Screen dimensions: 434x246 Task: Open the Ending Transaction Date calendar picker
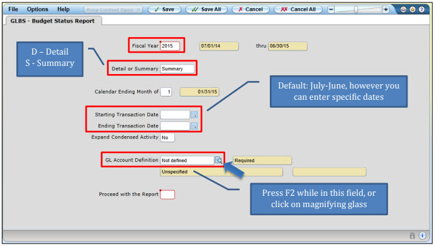click(x=194, y=126)
